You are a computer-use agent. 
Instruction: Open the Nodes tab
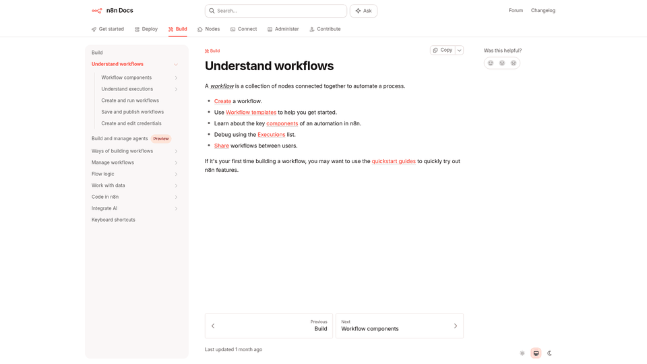208,29
